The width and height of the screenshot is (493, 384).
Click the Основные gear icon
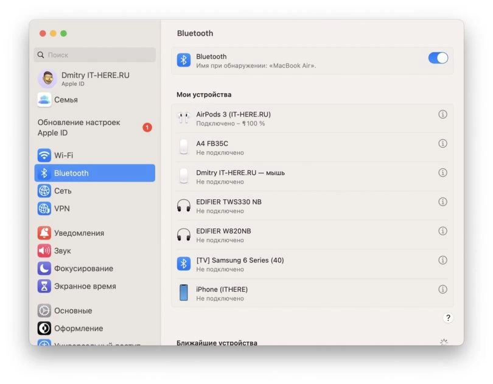pyautogui.click(x=44, y=310)
